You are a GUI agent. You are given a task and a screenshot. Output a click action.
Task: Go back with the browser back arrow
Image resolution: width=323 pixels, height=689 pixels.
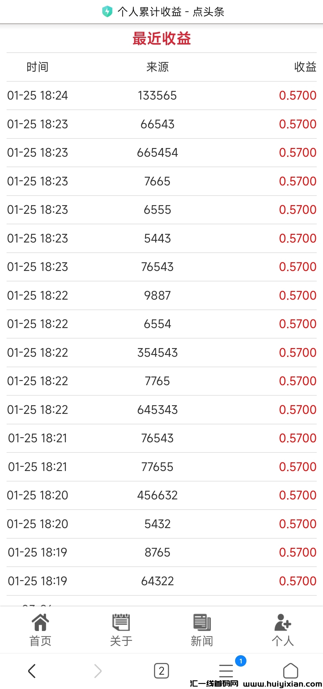click(32, 671)
